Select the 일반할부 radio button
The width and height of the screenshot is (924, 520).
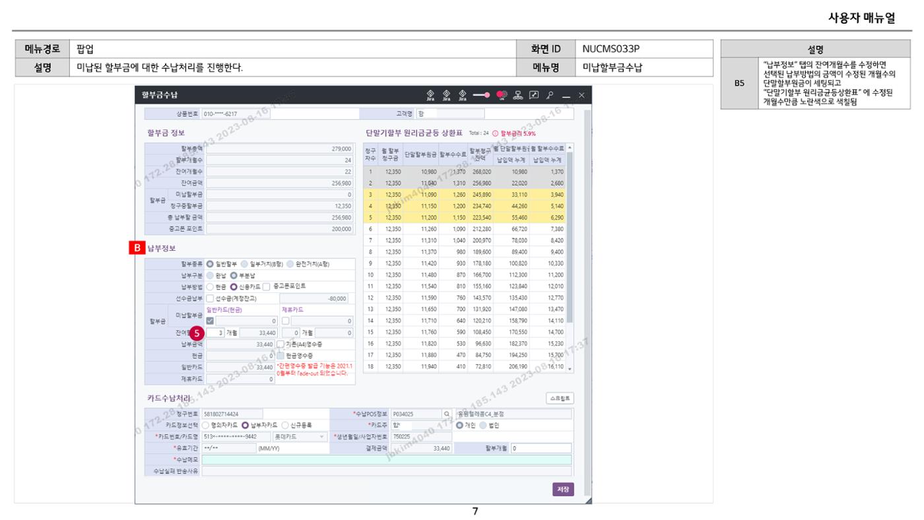coord(210,264)
